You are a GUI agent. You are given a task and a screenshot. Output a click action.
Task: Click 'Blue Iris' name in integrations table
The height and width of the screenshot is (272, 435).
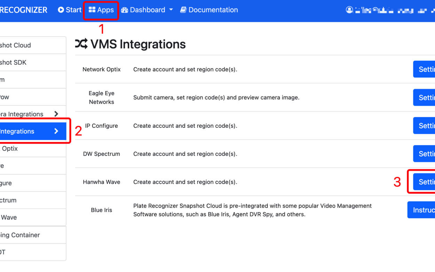pos(102,210)
